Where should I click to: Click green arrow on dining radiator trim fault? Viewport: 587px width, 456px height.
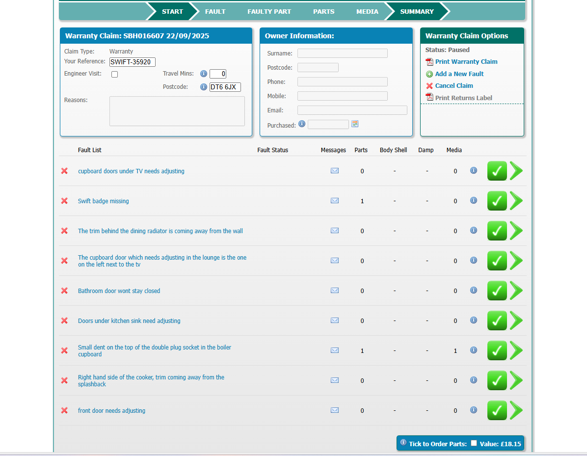click(516, 231)
